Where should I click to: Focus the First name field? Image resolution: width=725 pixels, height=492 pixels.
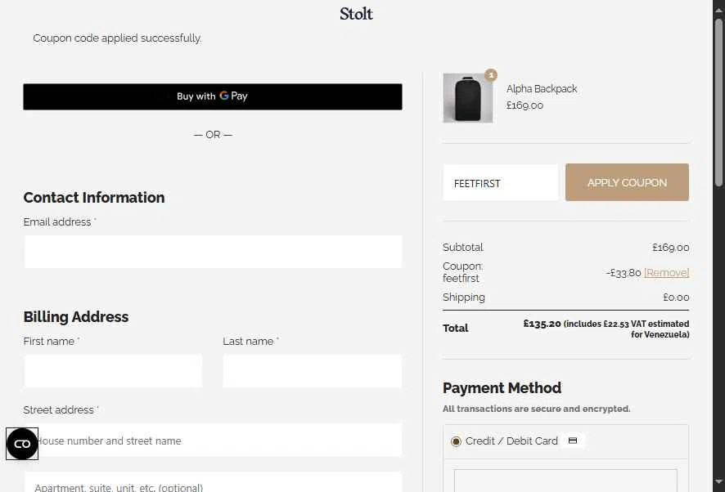click(113, 371)
